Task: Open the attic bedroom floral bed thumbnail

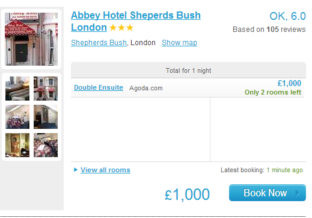Action: 17,117
